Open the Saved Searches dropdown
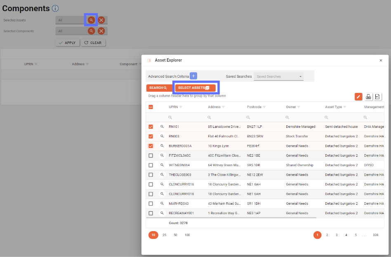 [278, 76]
